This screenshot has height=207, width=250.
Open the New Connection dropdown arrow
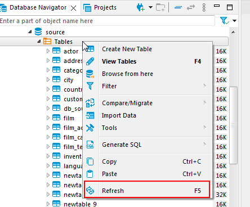[x=150, y=7]
